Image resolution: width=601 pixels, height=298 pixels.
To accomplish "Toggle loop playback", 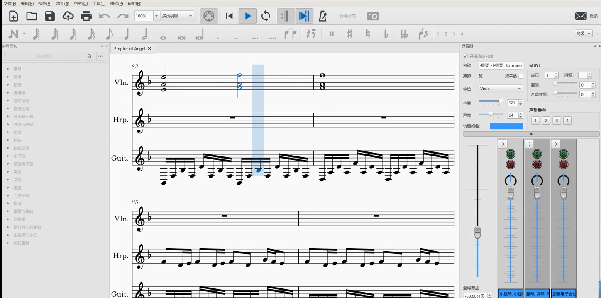I will tap(266, 16).
